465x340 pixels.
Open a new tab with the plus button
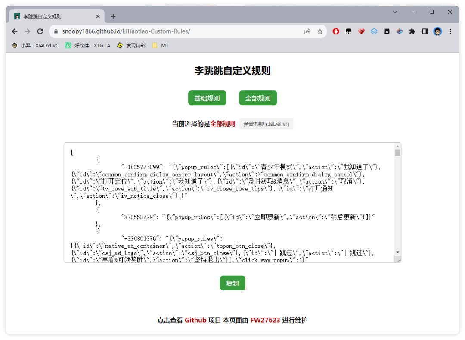(113, 16)
